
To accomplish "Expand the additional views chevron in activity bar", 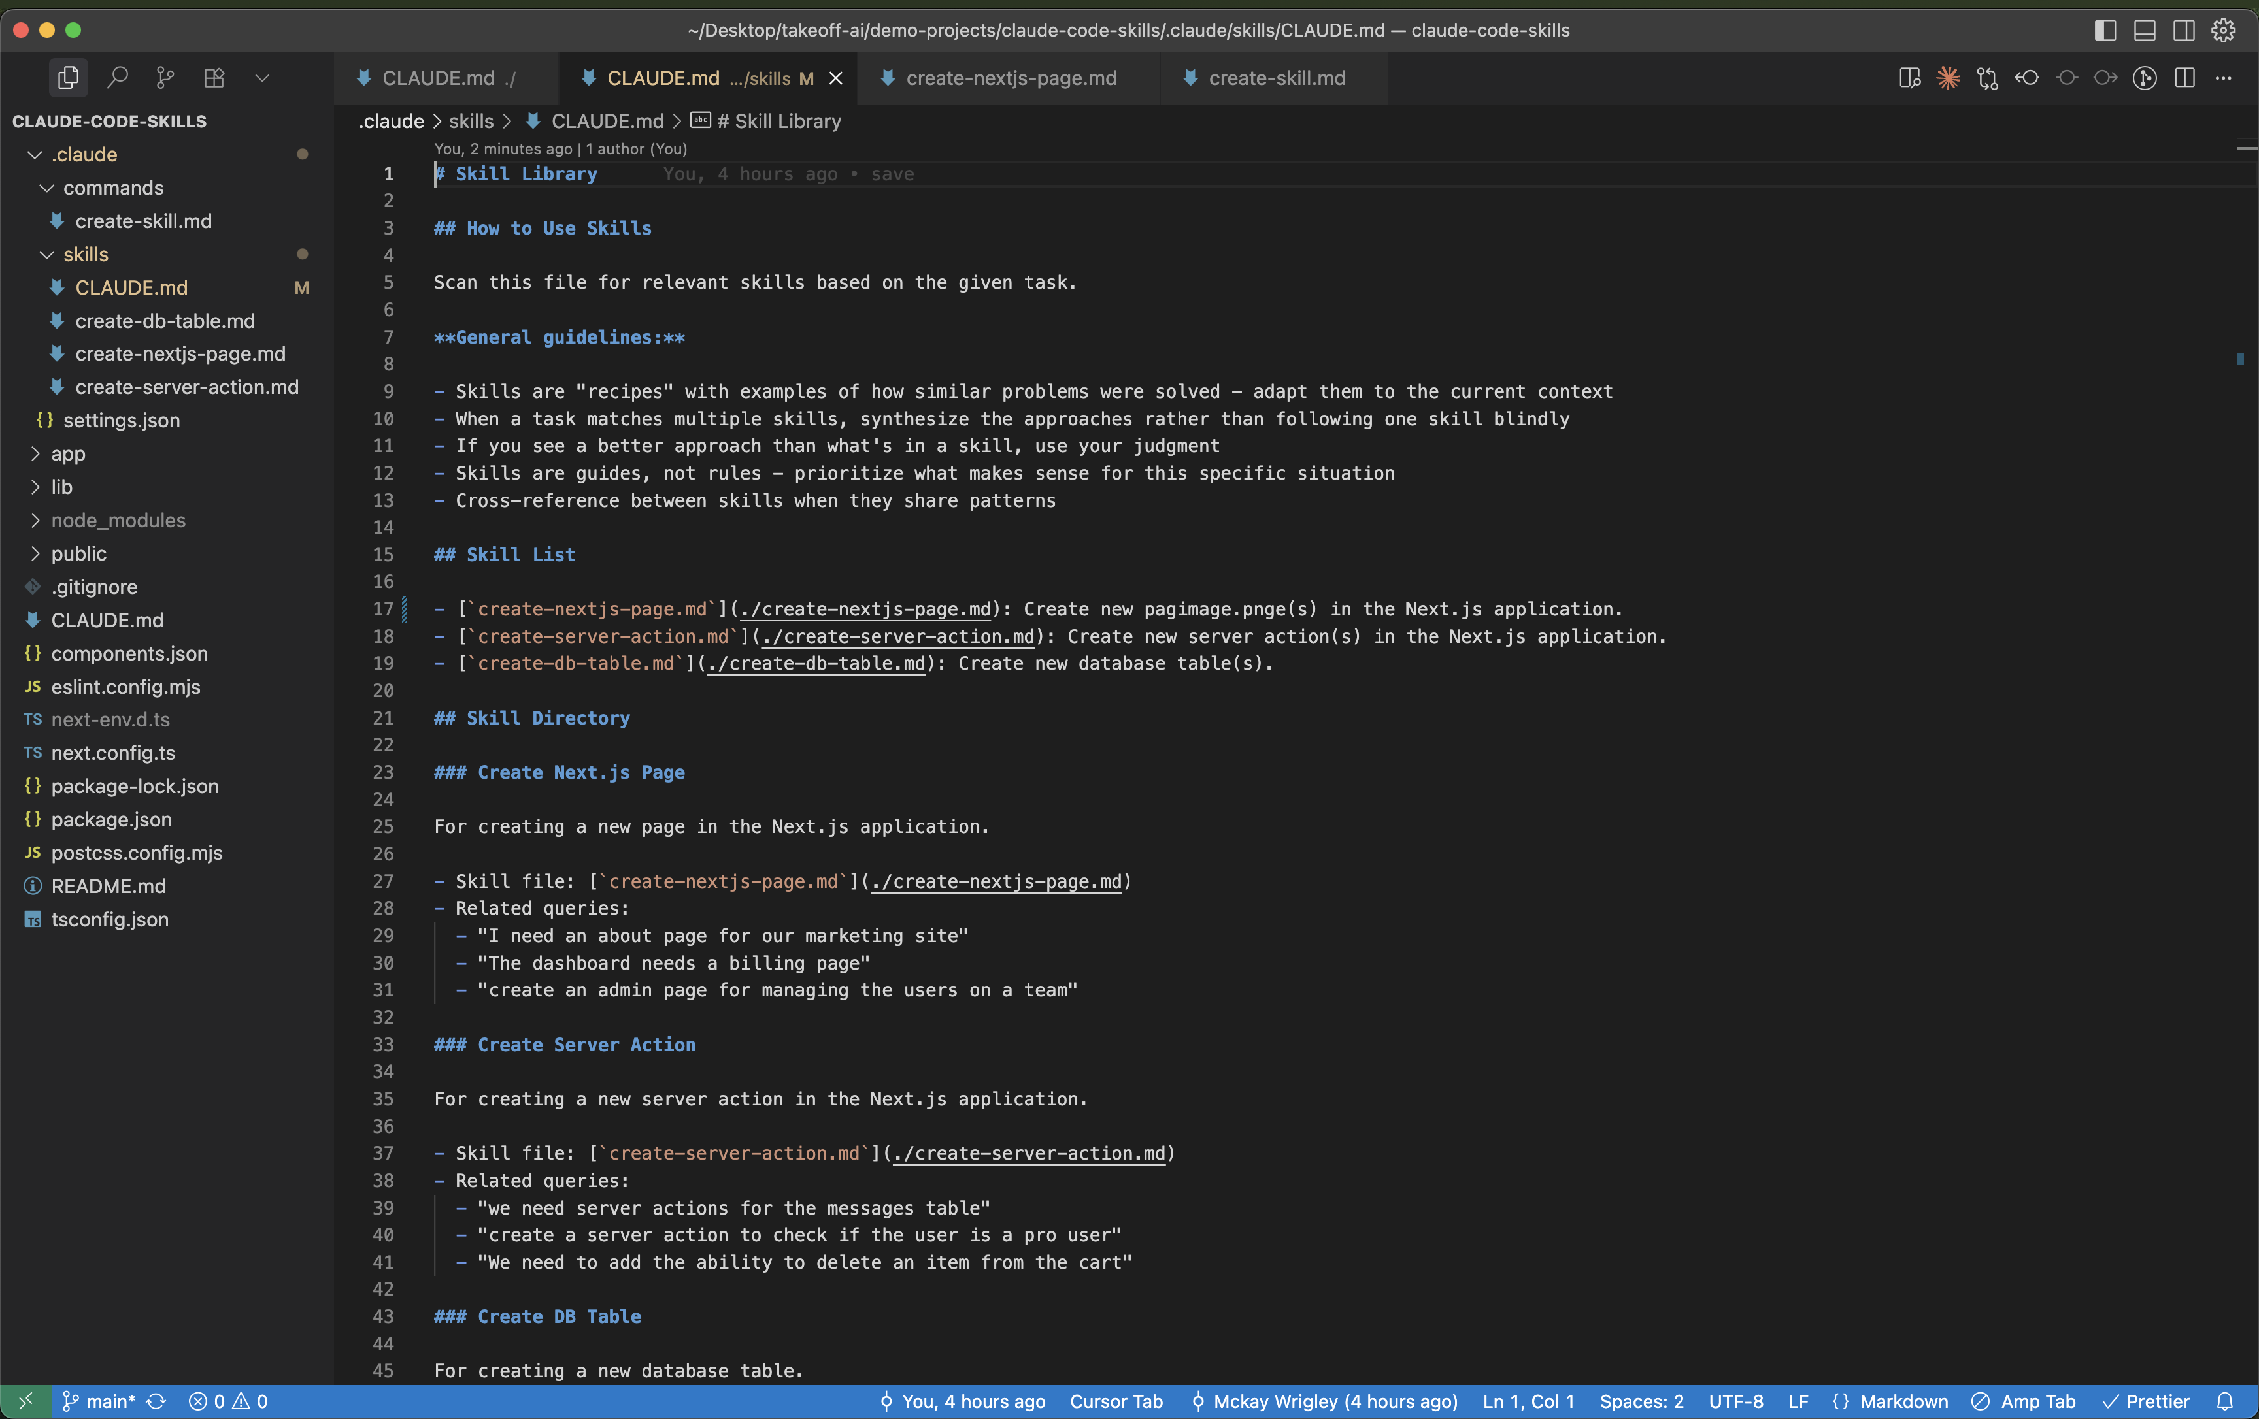I will coord(261,78).
